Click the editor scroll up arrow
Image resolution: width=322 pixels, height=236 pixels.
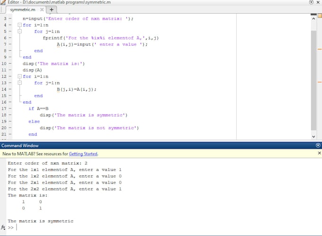pyautogui.click(x=313, y=19)
